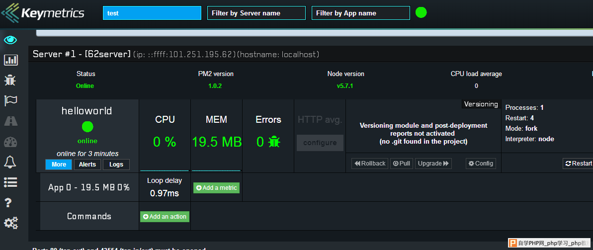Open the road transactions sidebar icon
This screenshot has height=250, width=593.
tap(10, 121)
